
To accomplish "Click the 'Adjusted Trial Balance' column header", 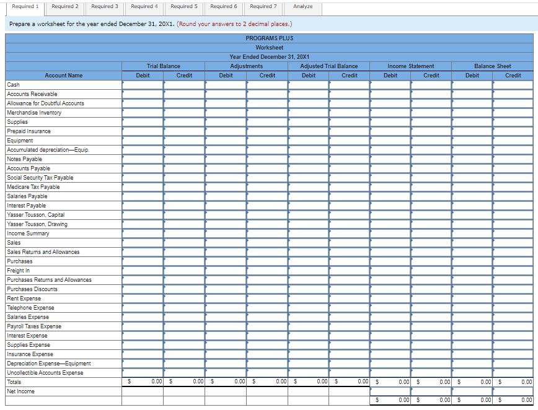I will click(329, 66).
